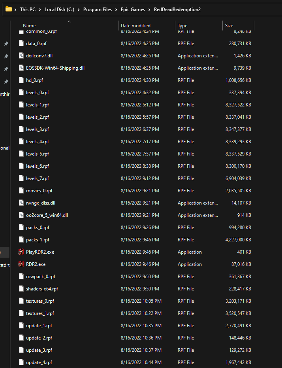Expand the chevron after Epic Games breadcrumb
The width and height of the screenshot is (282, 368).
coord(149,9)
